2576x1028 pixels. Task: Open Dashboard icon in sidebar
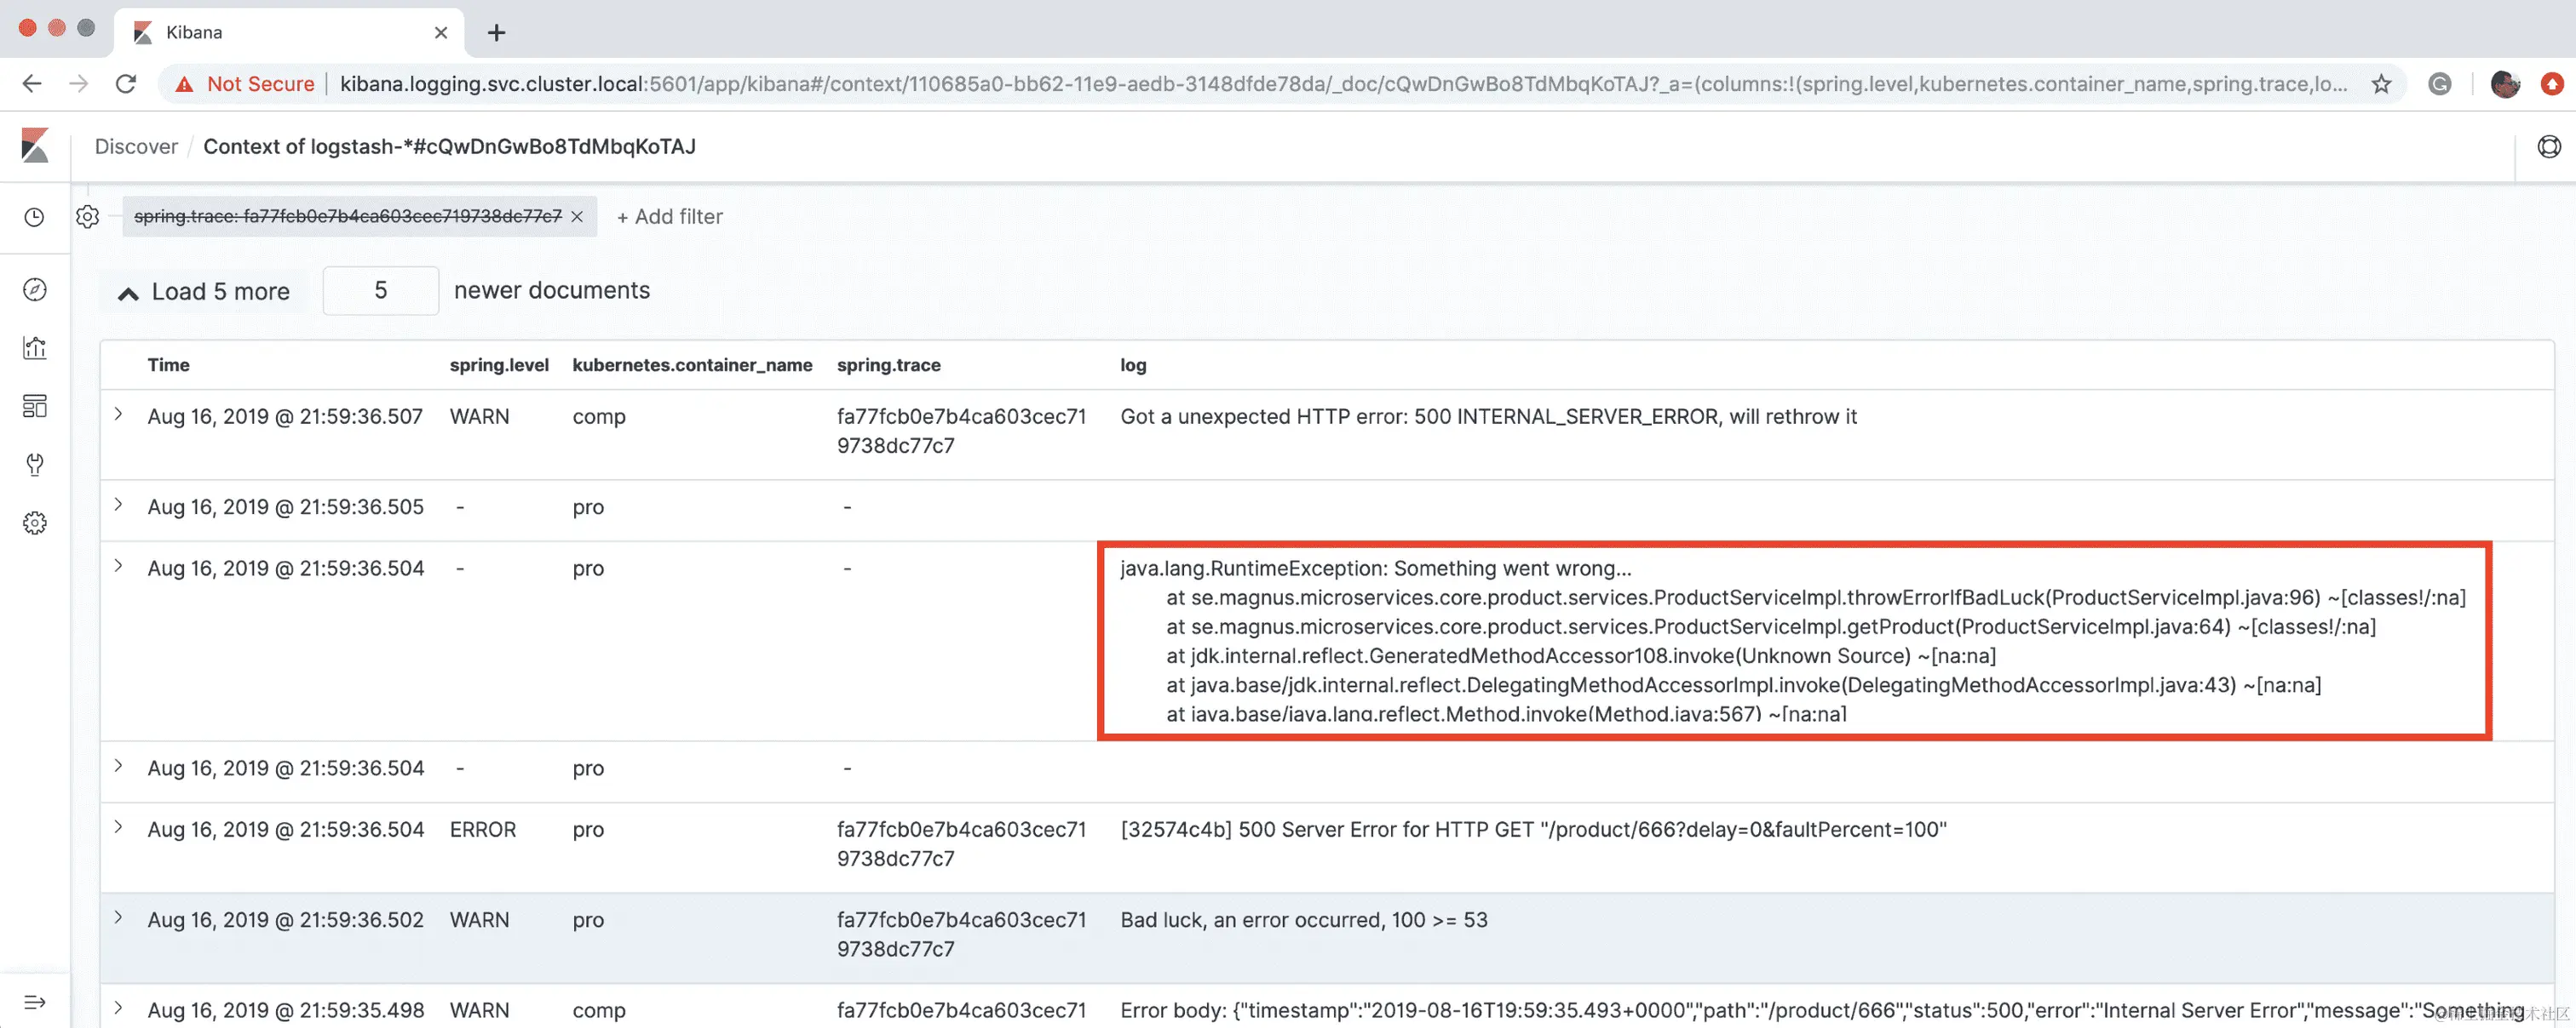[x=35, y=406]
